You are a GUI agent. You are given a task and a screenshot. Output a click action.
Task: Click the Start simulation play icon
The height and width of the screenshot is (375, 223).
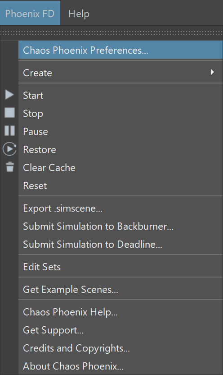click(9, 95)
